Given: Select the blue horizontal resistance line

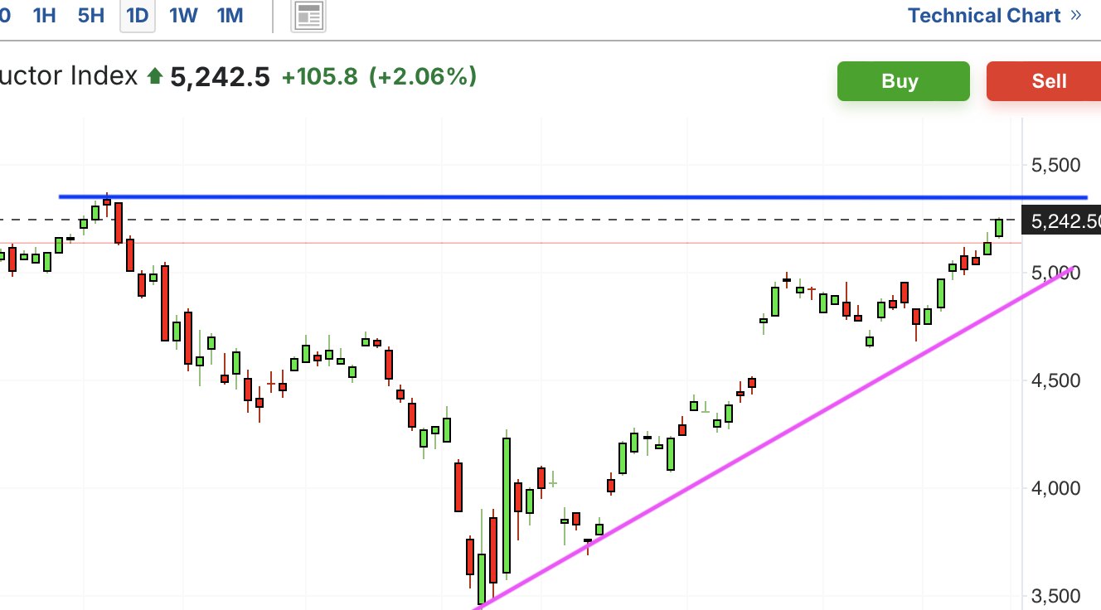Looking at the screenshot, I should pyautogui.click(x=572, y=197).
